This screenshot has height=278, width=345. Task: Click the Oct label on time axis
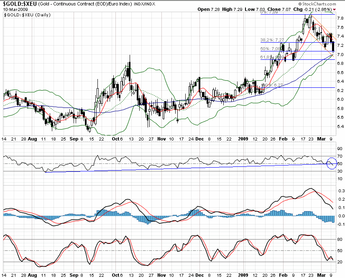point(116,138)
